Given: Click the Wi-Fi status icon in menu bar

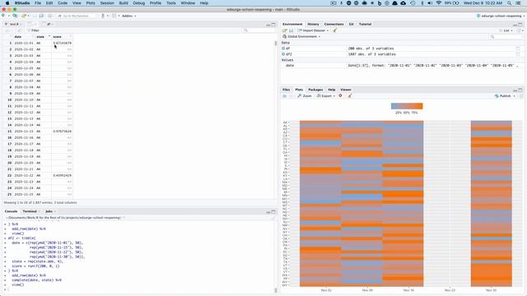Looking at the screenshot, I should click(439, 3).
